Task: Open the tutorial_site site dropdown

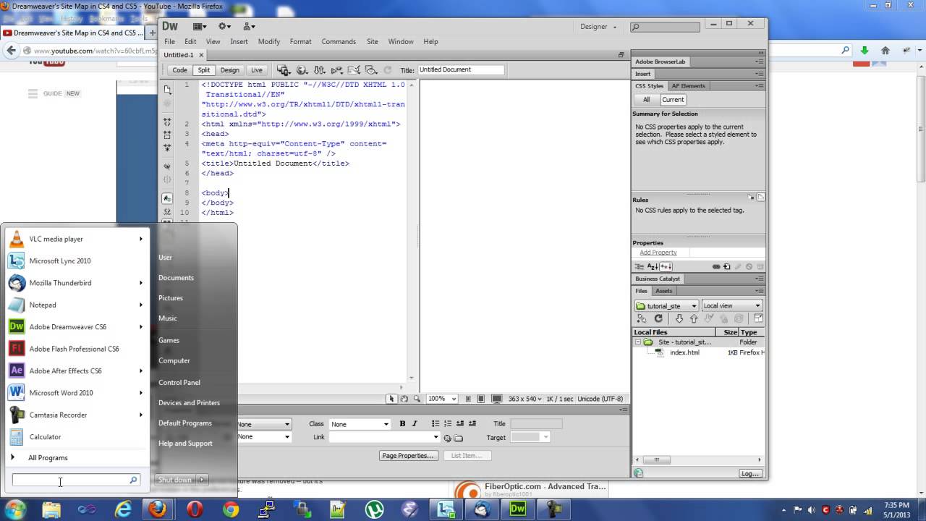Action: pos(666,305)
